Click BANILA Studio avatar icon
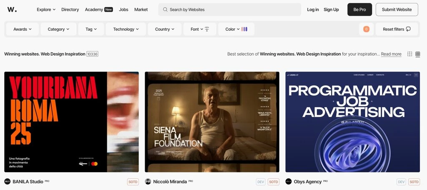The height and width of the screenshot is (190, 427). pos(8,181)
